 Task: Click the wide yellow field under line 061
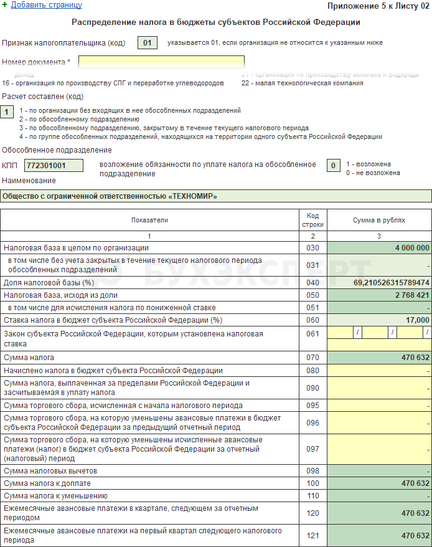[379, 345]
